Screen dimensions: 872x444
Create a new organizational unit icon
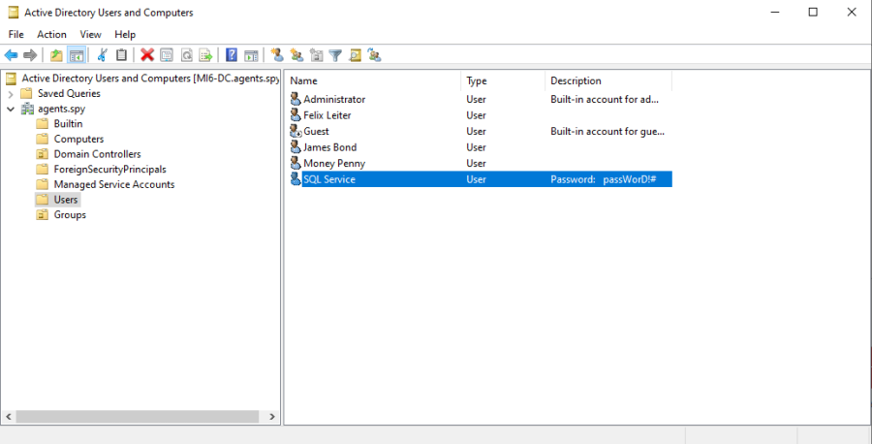tap(317, 55)
